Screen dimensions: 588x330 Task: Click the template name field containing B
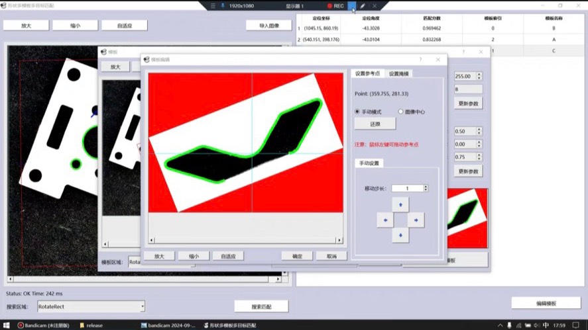coord(468,89)
